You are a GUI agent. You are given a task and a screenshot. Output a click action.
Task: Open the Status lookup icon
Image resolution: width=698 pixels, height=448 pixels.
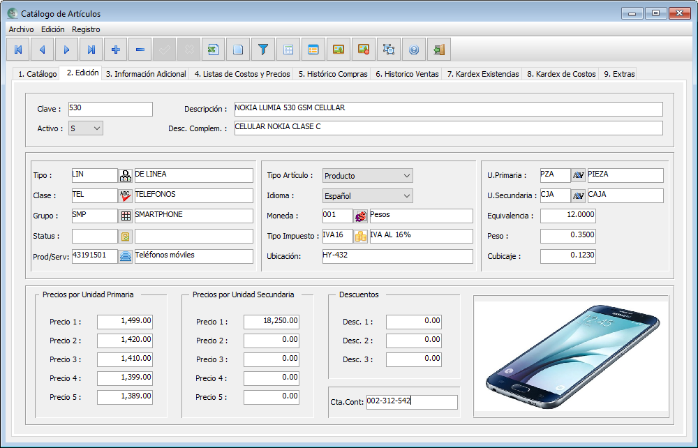tap(126, 237)
